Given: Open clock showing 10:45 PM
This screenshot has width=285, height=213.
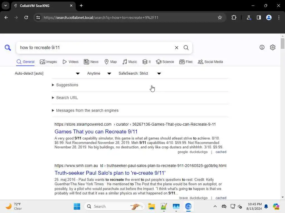Looking at the screenshot, I should point(254,206).
